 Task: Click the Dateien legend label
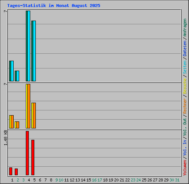[185, 49]
